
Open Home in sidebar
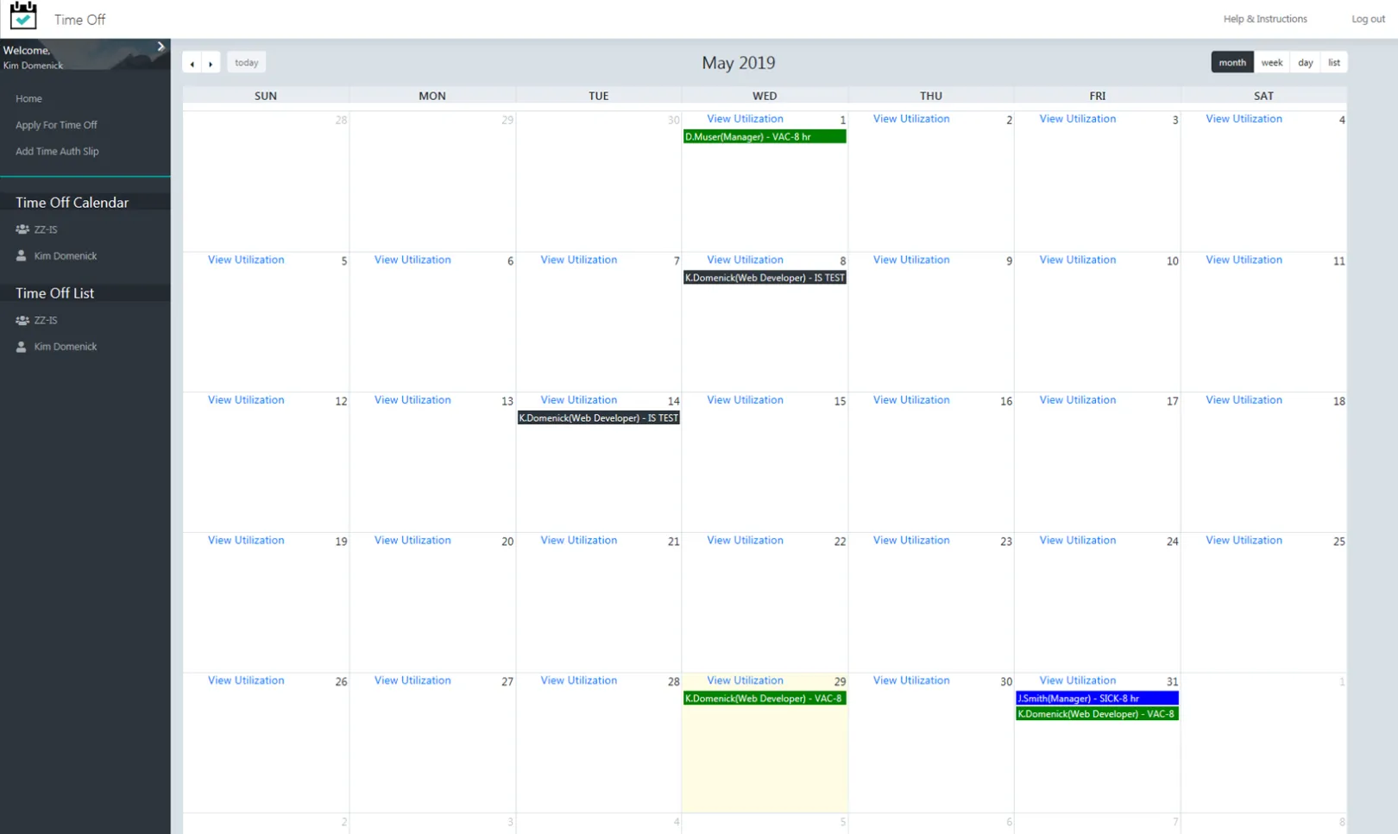tap(28, 99)
